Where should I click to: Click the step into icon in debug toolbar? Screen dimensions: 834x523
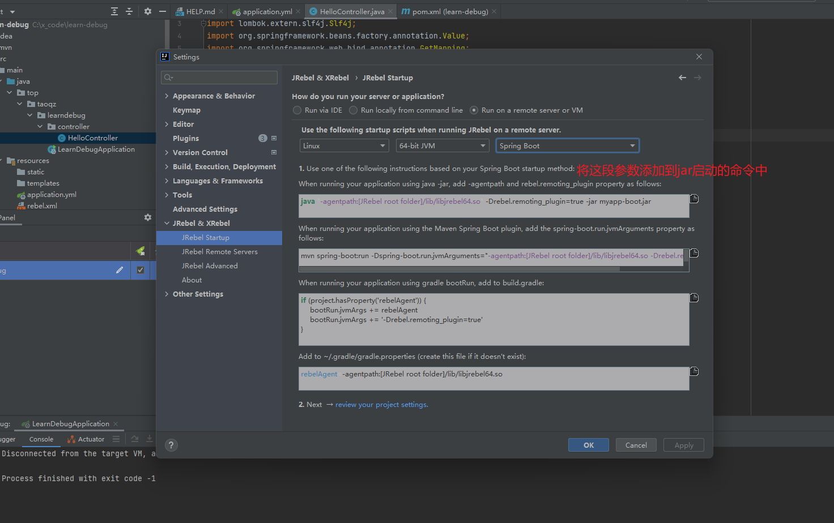tap(150, 439)
